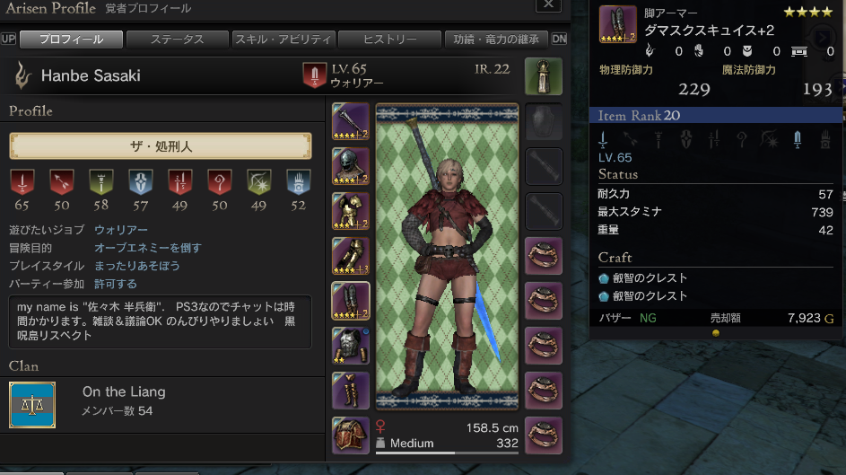The height and width of the screenshot is (475, 846).
Task: Open the On the Liang clan emblem
Action: [x=32, y=405]
